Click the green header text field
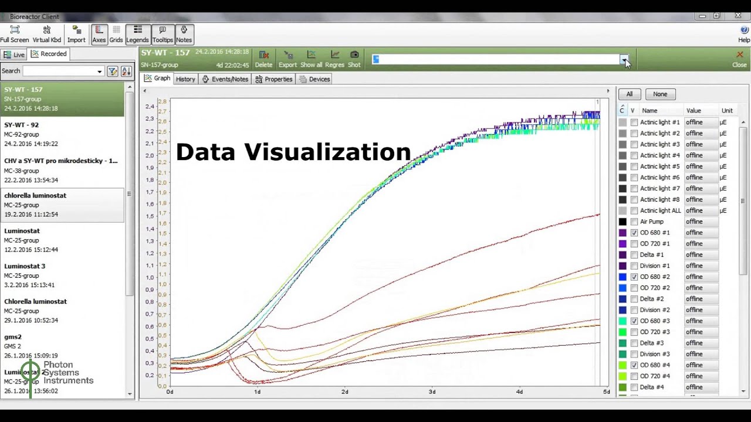The image size is (751, 422). point(496,59)
